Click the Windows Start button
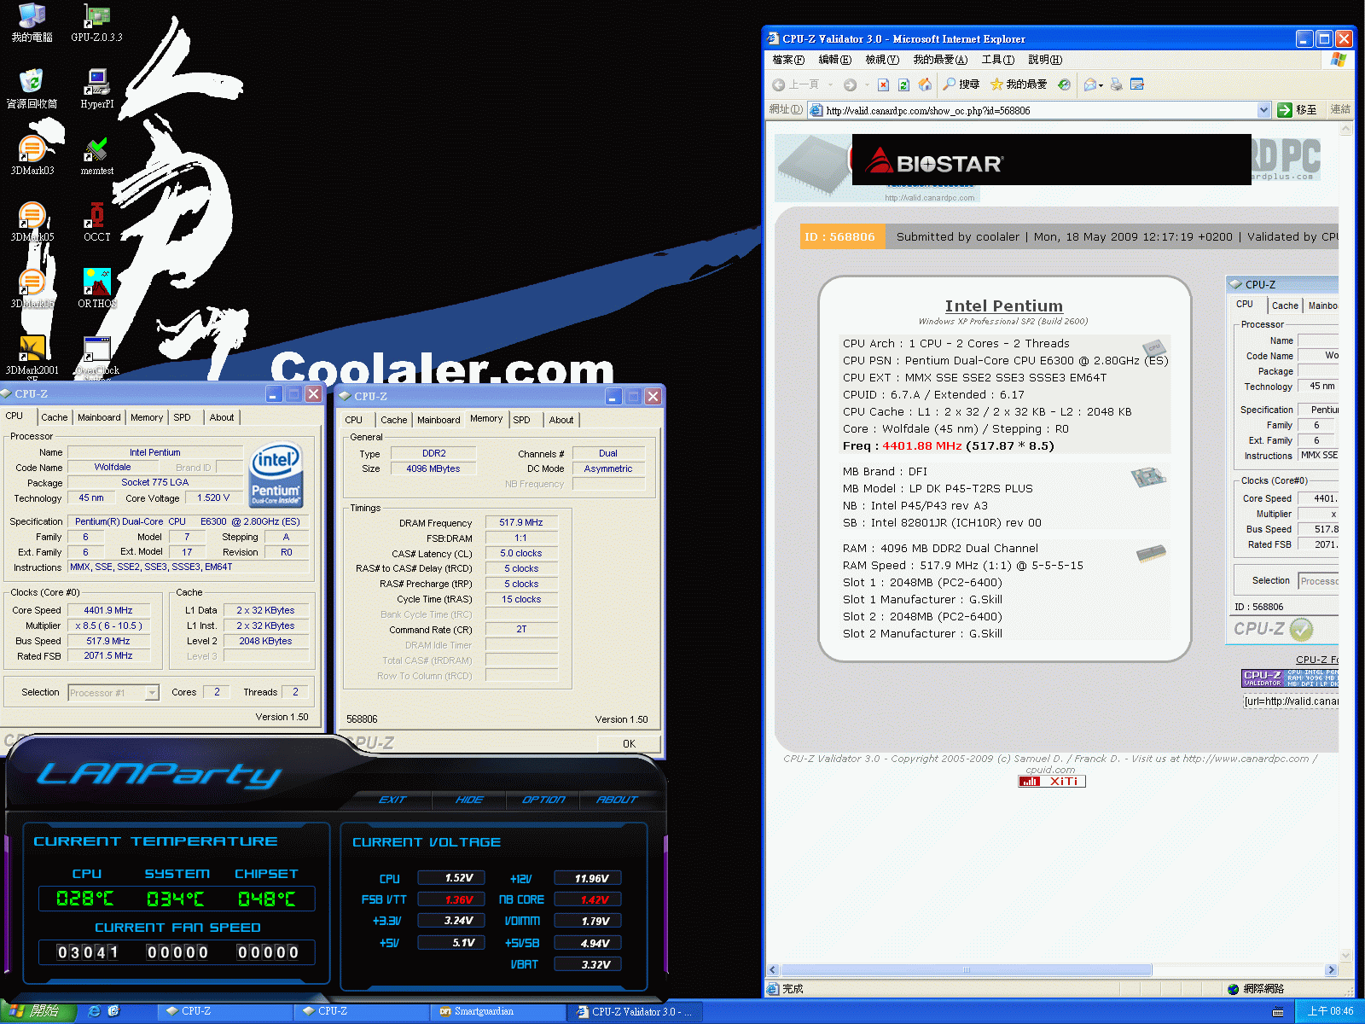 (38, 1011)
